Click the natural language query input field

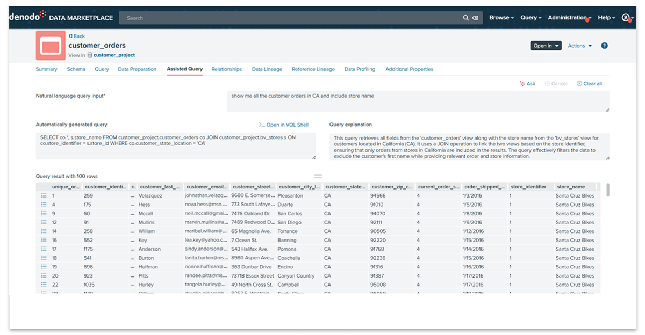[x=418, y=101]
